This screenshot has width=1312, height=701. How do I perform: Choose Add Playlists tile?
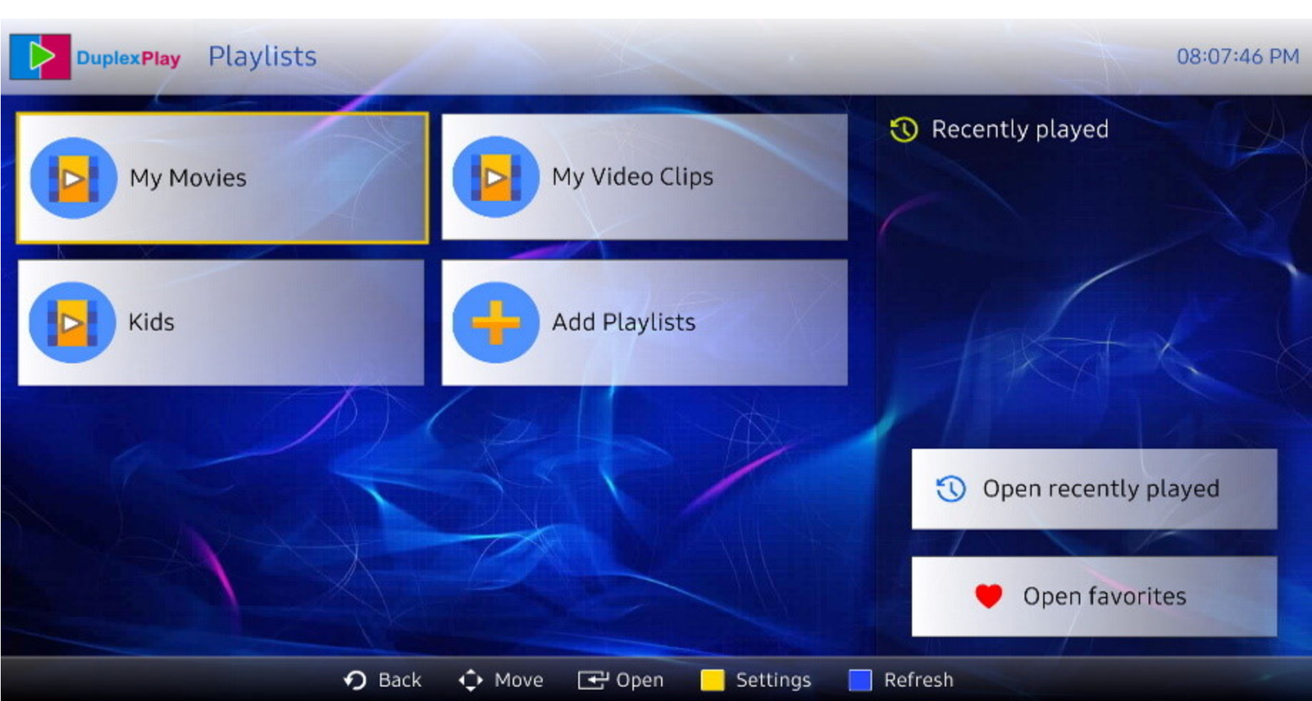(645, 323)
